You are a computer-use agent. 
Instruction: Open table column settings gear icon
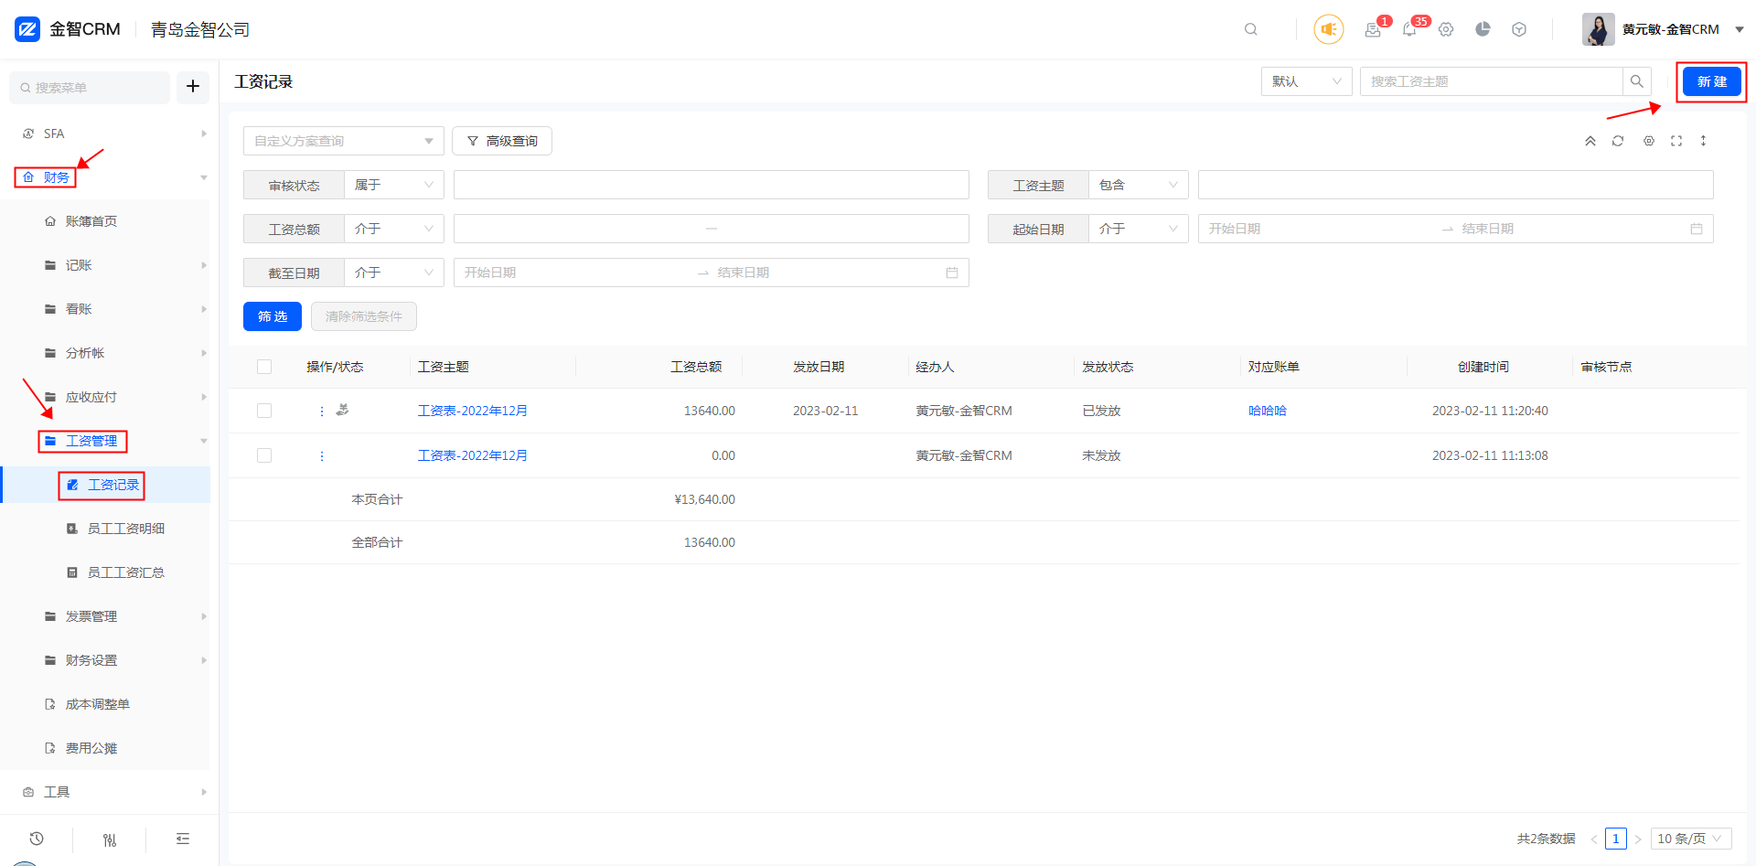click(x=1649, y=141)
